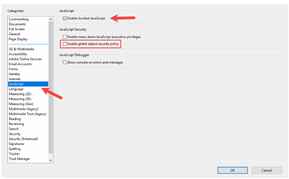Select the Email Accounts category
Viewport: 289px width, 179px height.
pos(20,64)
